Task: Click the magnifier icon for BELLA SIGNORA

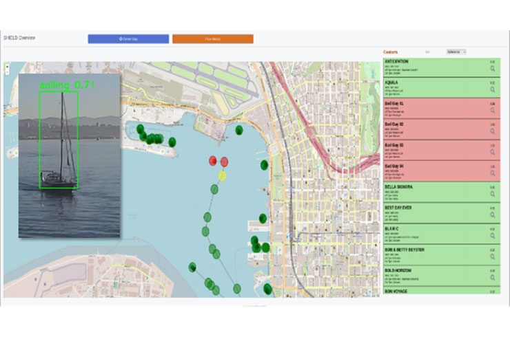Action: coord(493,193)
